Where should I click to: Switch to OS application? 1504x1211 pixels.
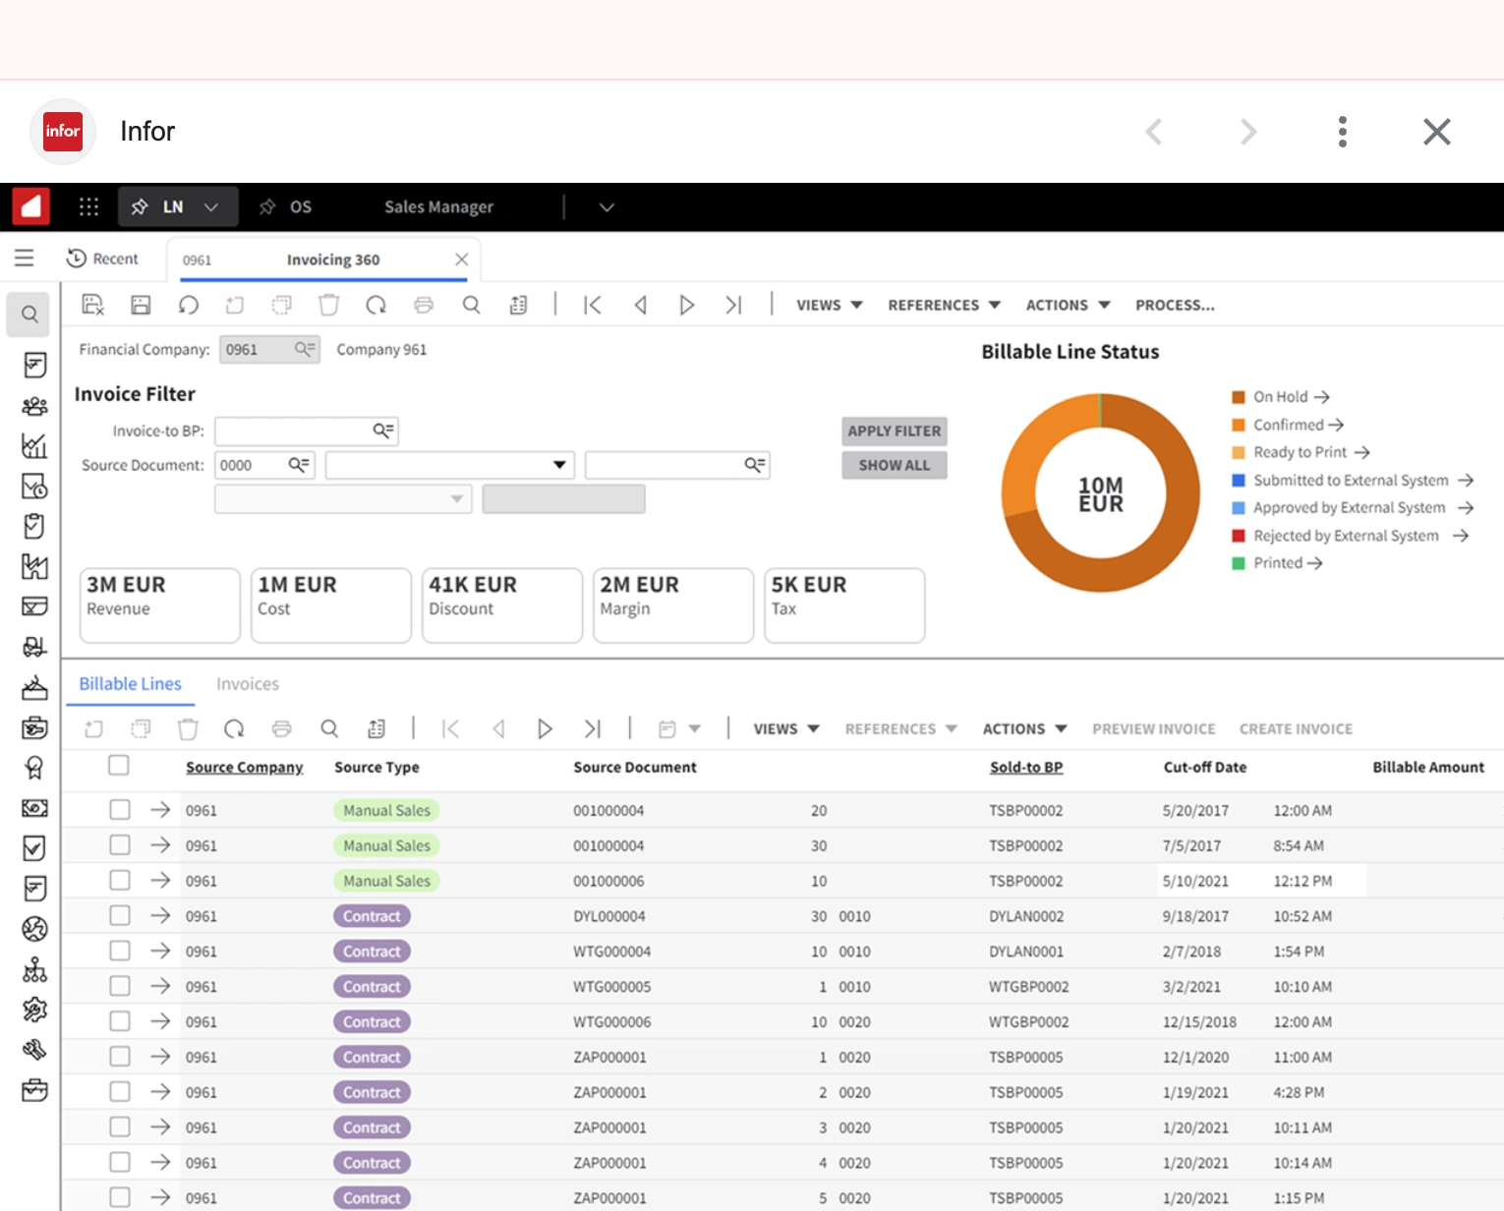pyautogui.click(x=286, y=206)
